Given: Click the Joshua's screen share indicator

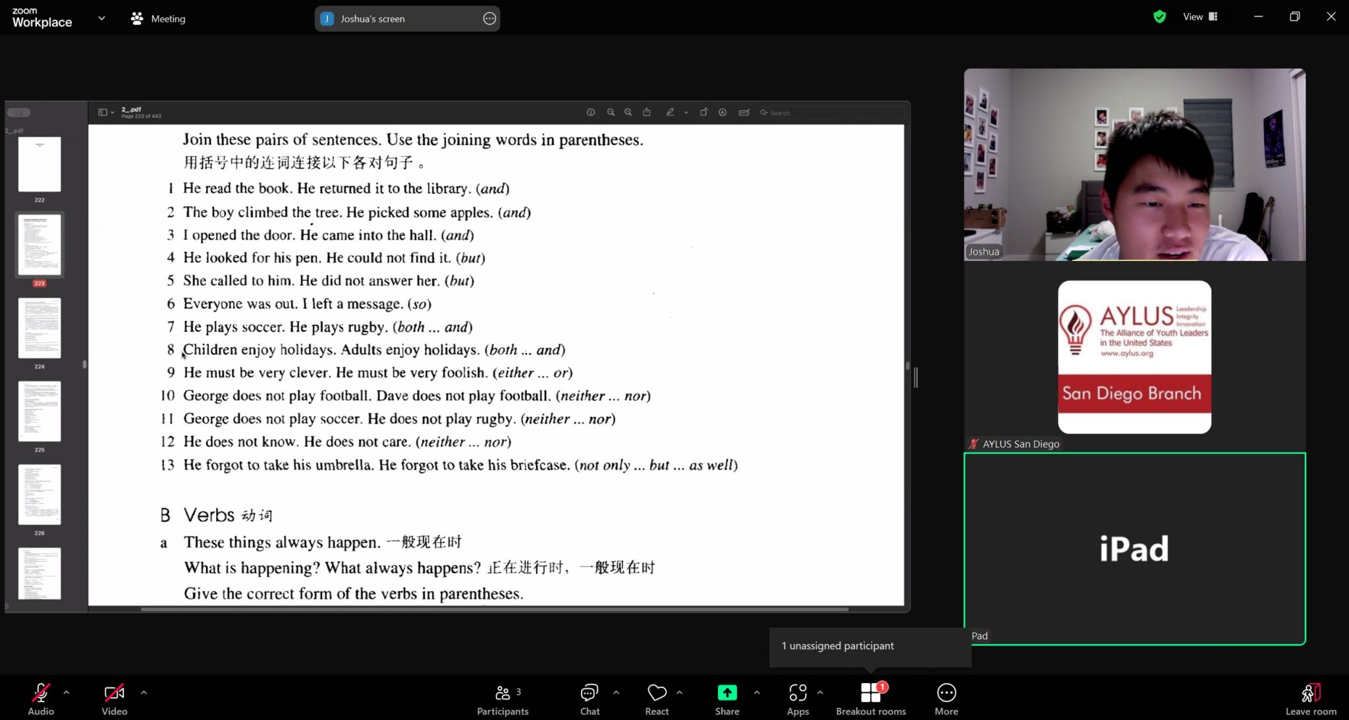Looking at the screenshot, I should pos(407,18).
